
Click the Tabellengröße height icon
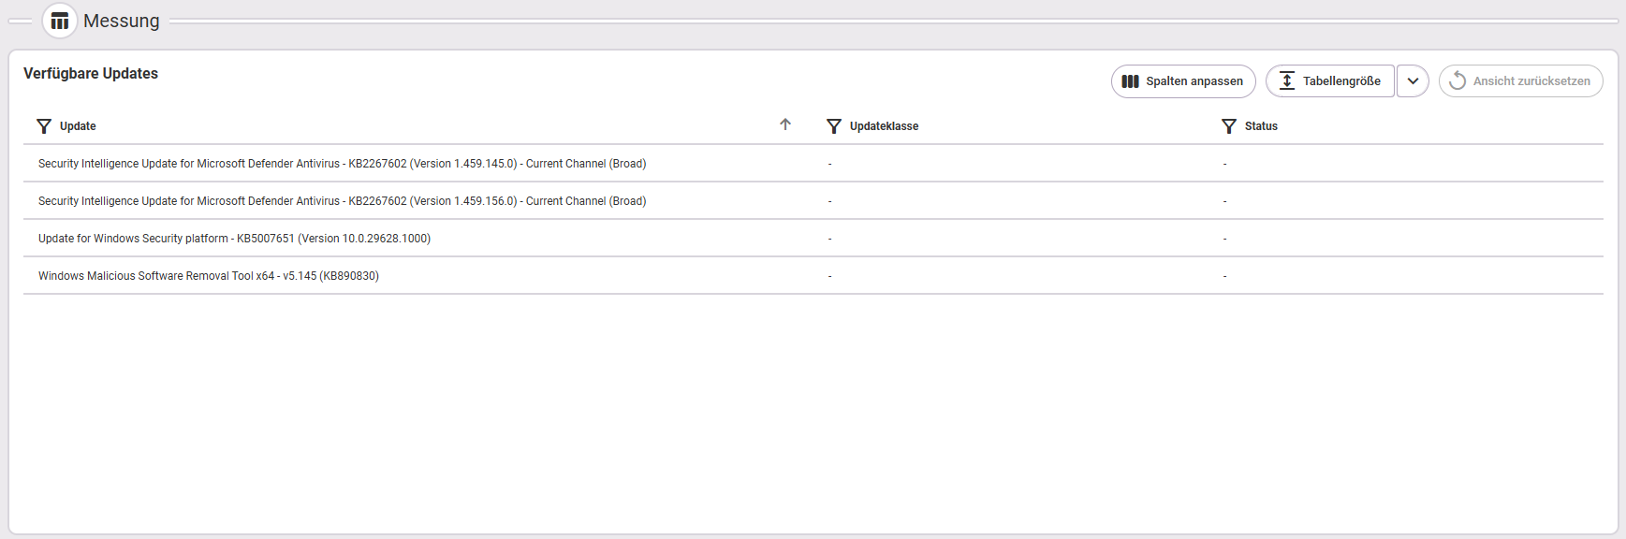(1287, 80)
